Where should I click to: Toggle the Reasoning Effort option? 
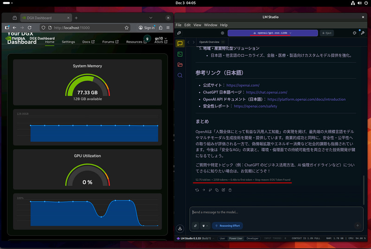pyautogui.click(x=227, y=226)
